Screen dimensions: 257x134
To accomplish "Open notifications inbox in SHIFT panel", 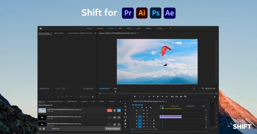I will [44, 129].
